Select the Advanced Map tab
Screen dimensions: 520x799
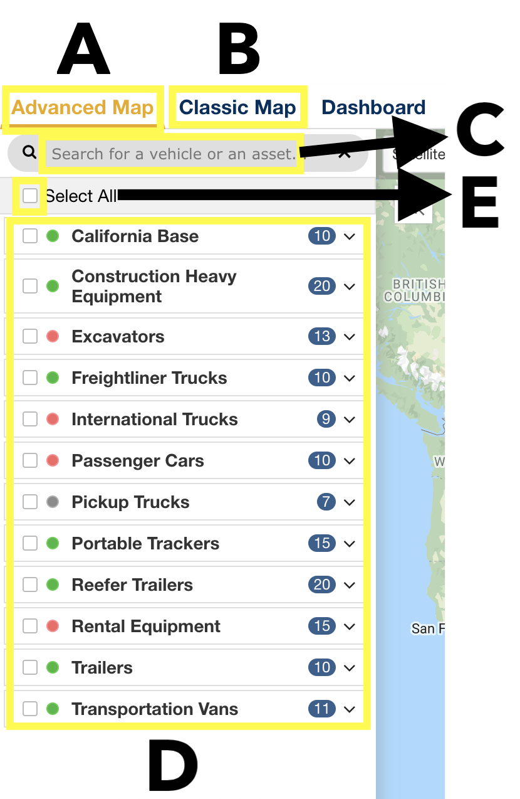coord(83,107)
